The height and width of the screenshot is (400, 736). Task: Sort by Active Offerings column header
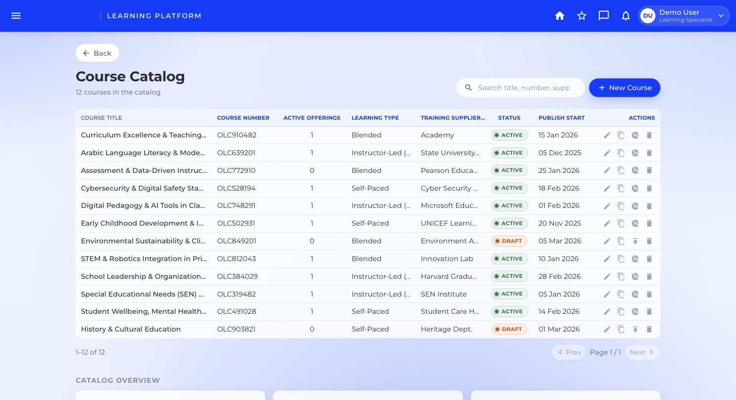pos(311,118)
